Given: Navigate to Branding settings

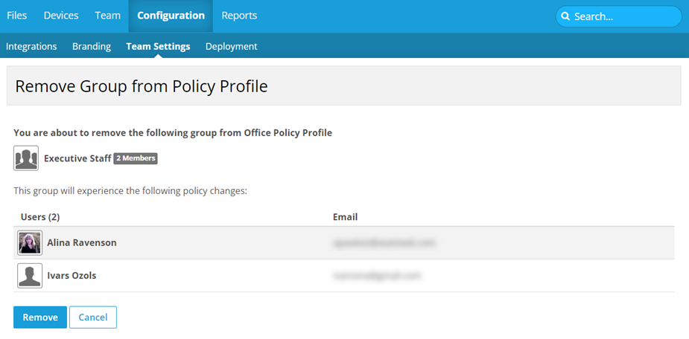Looking at the screenshot, I should point(92,46).
